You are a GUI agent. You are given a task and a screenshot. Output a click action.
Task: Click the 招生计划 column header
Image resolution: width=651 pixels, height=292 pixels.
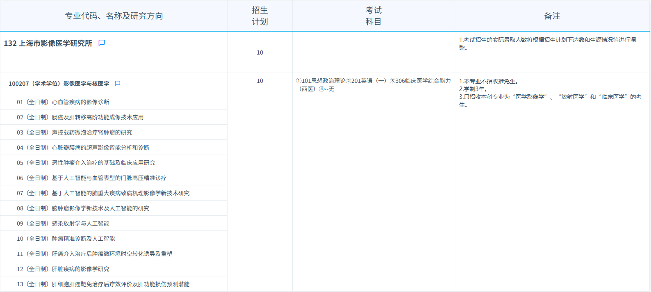pyautogui.click(x=259, y=16)
